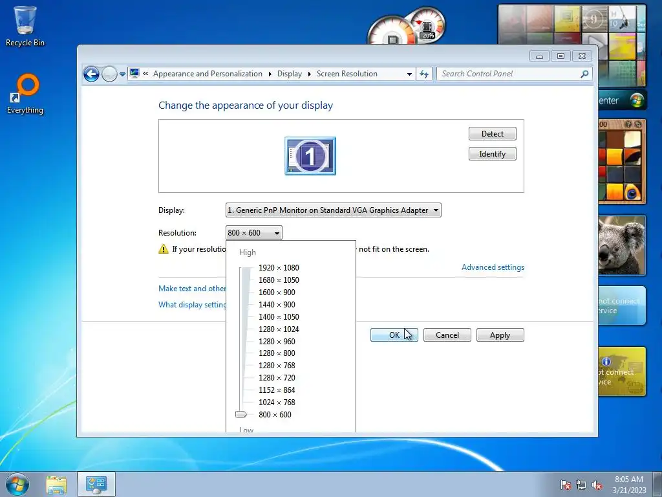Open the Windows Start orb
The height and width of the screenshot is (497, 662).
(17, 484)
